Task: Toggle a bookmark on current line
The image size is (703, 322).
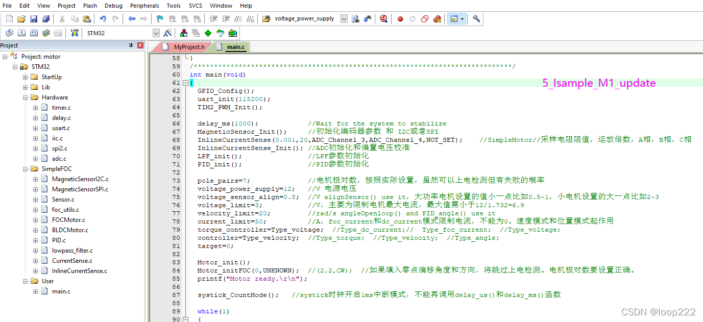Action: click(x=160, y=19)
